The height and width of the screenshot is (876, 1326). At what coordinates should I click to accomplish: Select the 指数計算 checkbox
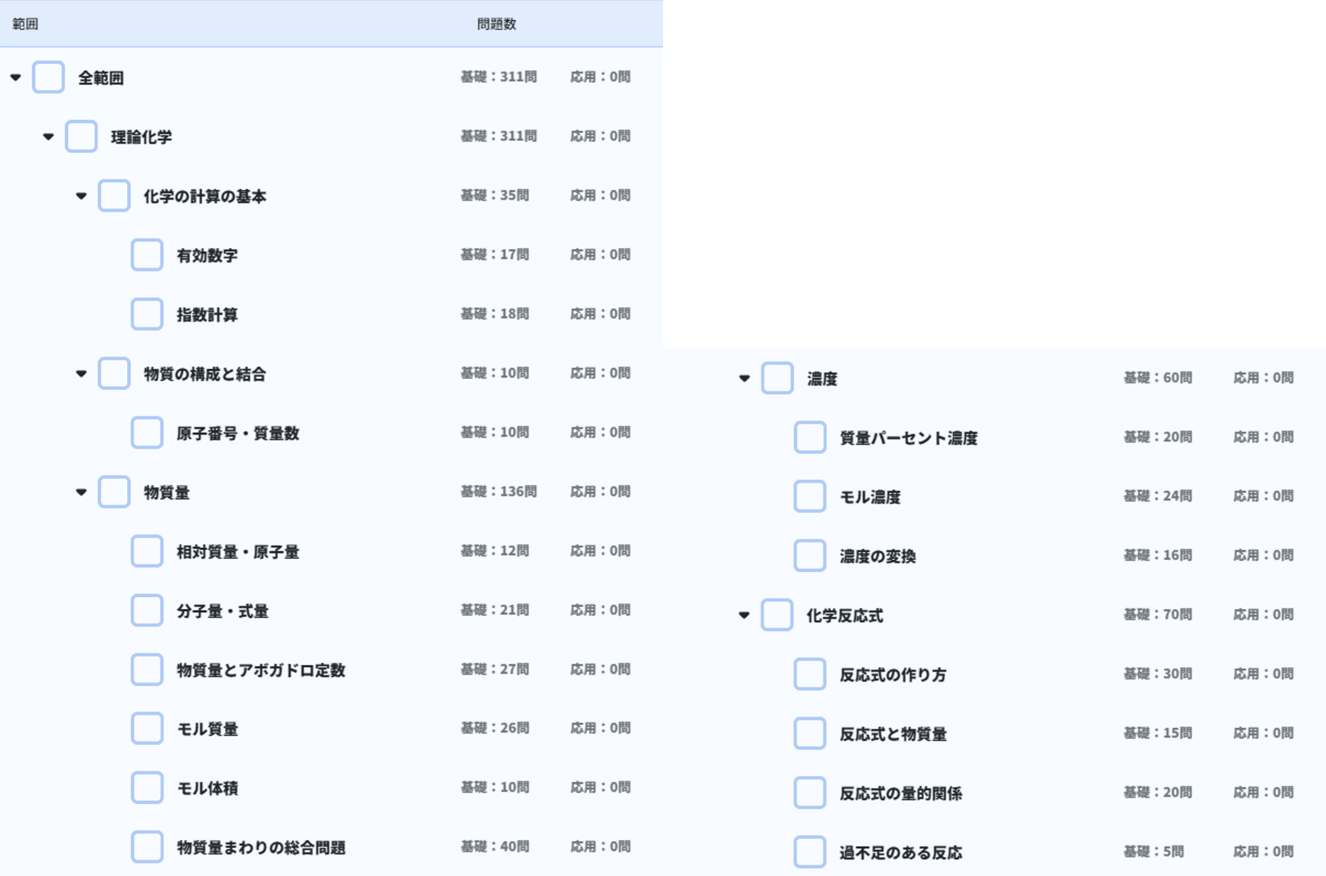(x=146, y=315)
